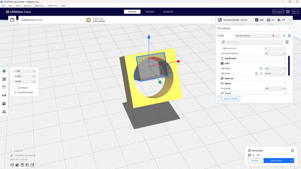
Task: Select the Move tool in left toolbar
Action: [4, 71]
